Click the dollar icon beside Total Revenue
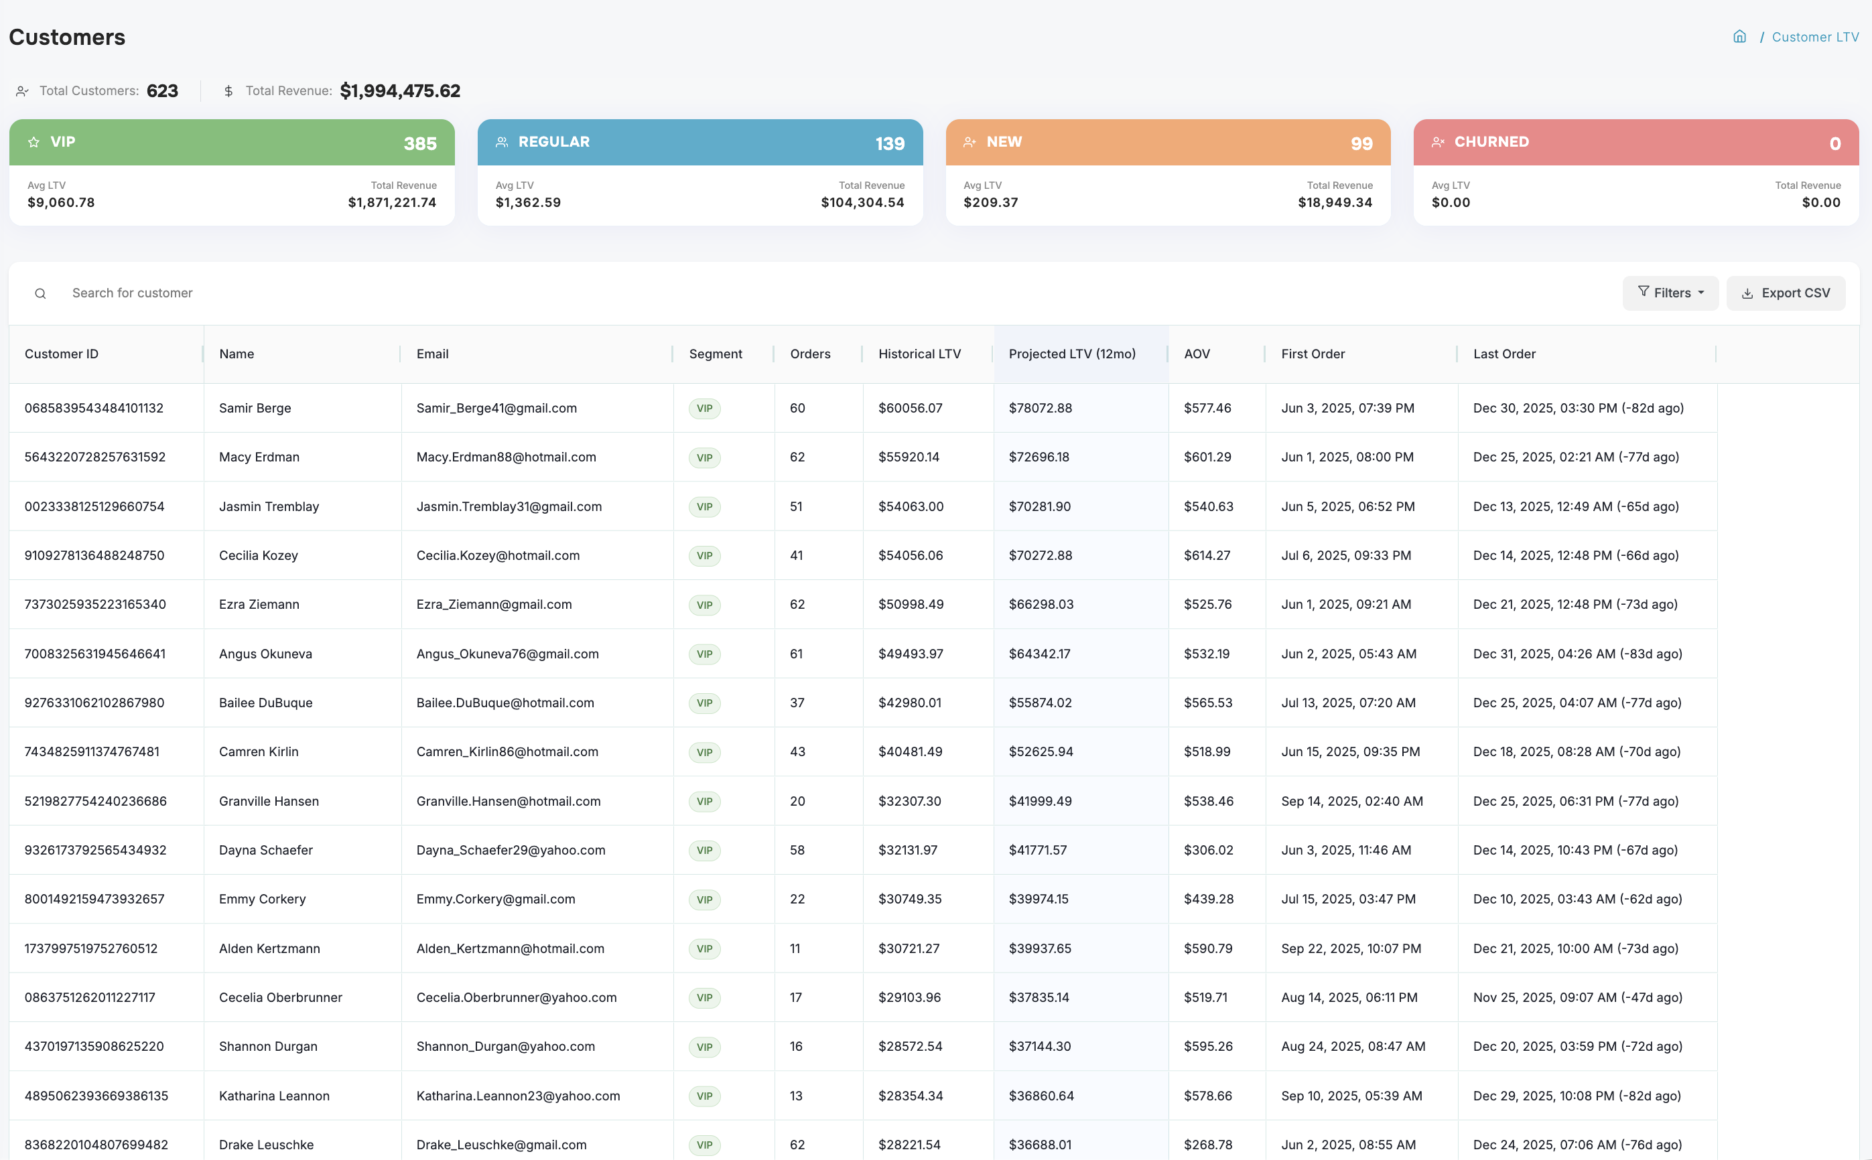The height and width of the screenshot is (1160, 1872). pyautogui.click(x=228, y=90)
